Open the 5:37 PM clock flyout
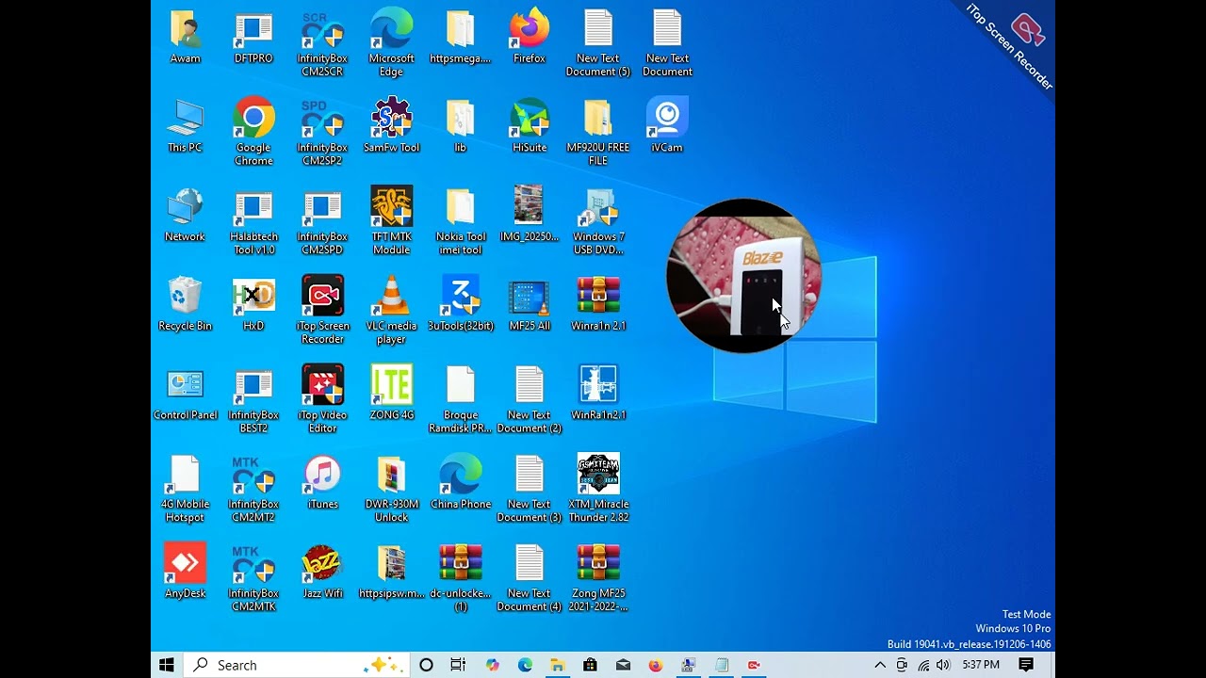This screenshot has width=1206, height=678. (x=981, y=665)
